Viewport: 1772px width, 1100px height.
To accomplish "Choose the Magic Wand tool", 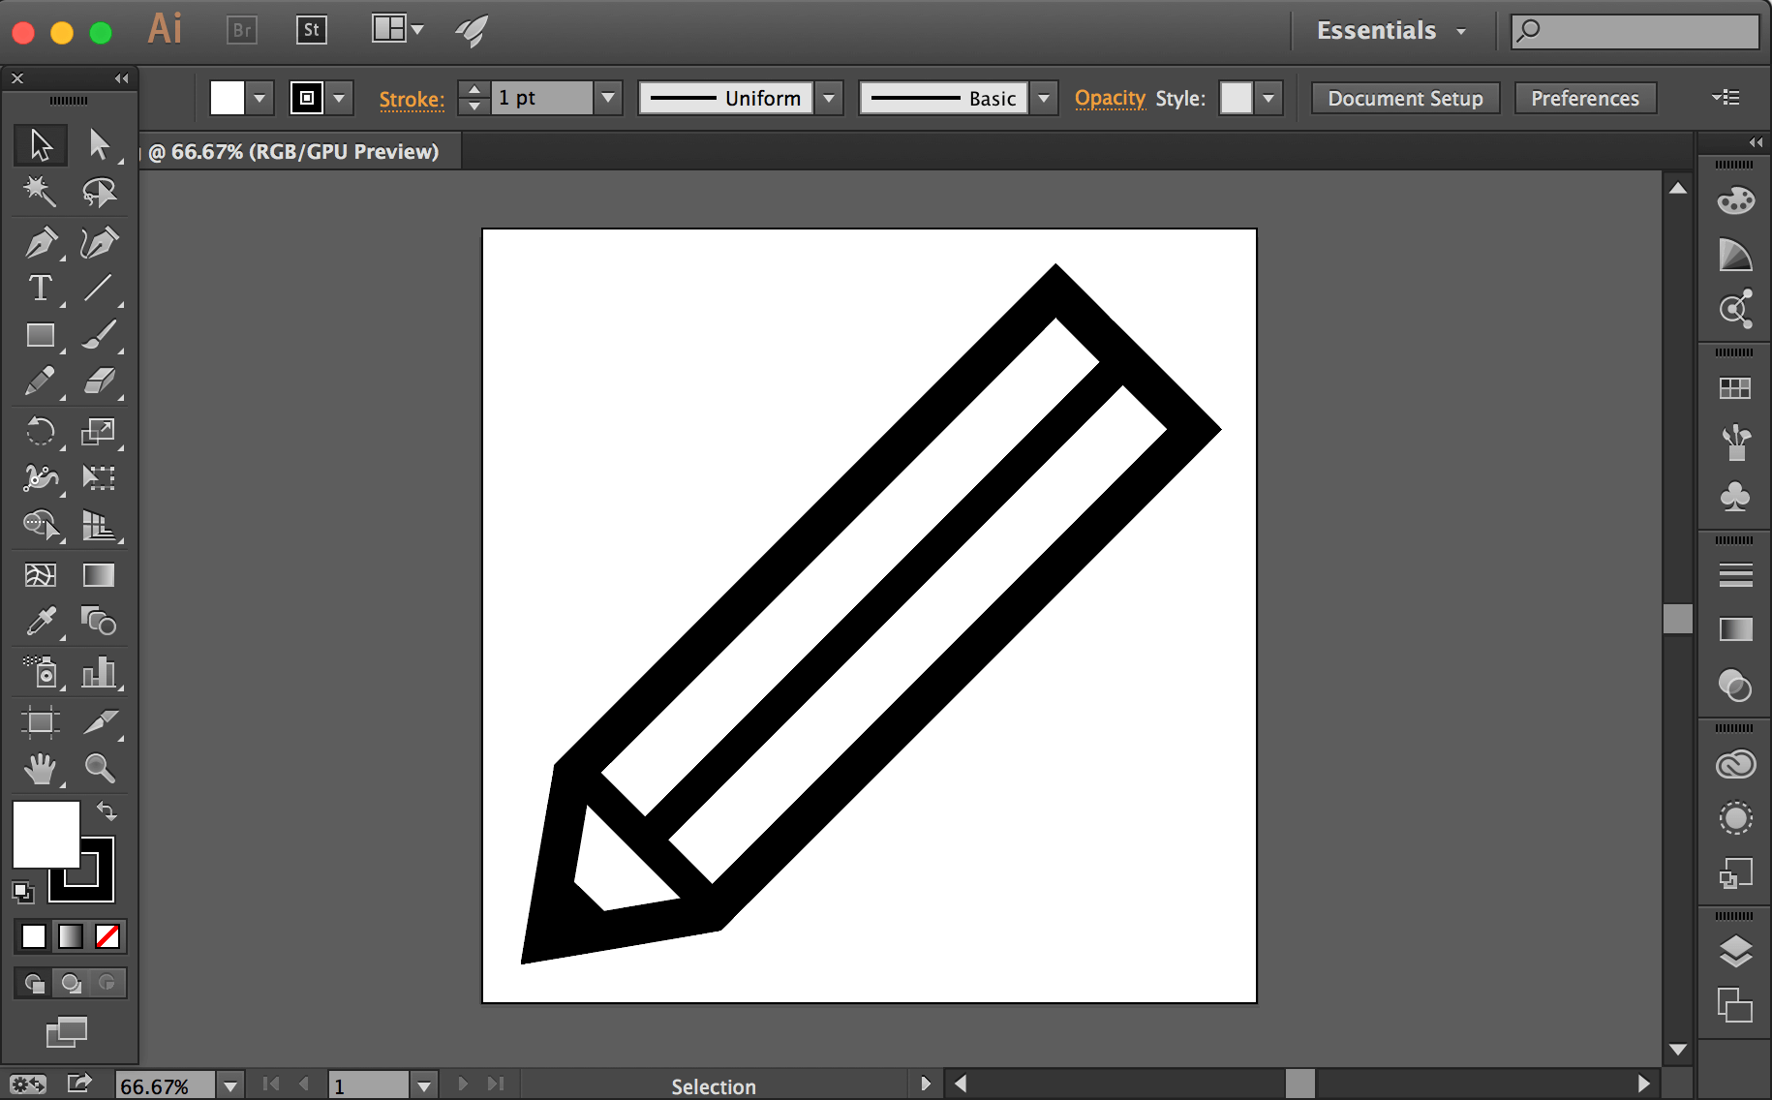I will click(40, 192).
